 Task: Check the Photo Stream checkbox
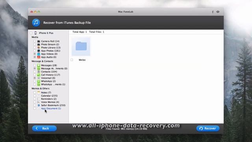pyautogui.click(x=35, y=45)
